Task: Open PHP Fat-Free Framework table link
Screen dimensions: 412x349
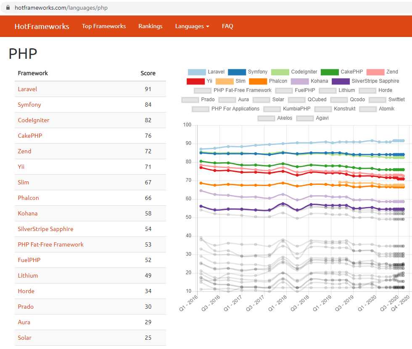Action: [50, 244]
